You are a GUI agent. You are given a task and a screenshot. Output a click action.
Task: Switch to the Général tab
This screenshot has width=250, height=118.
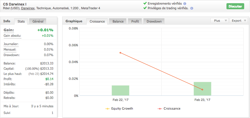38,21
